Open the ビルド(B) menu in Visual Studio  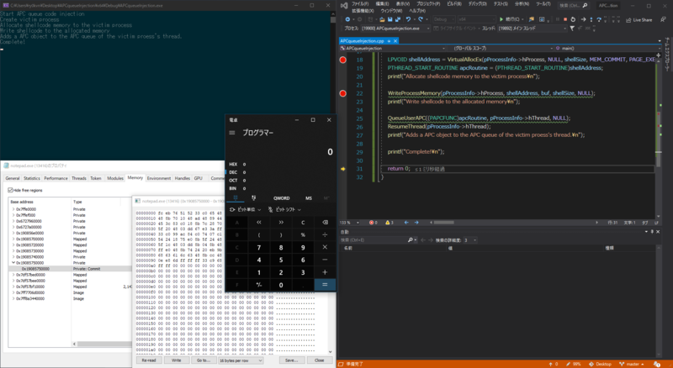coord(454,4)
